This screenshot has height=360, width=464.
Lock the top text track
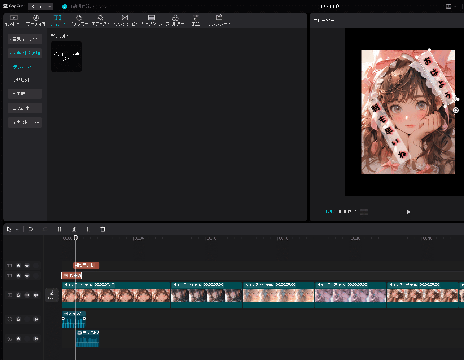18,266
